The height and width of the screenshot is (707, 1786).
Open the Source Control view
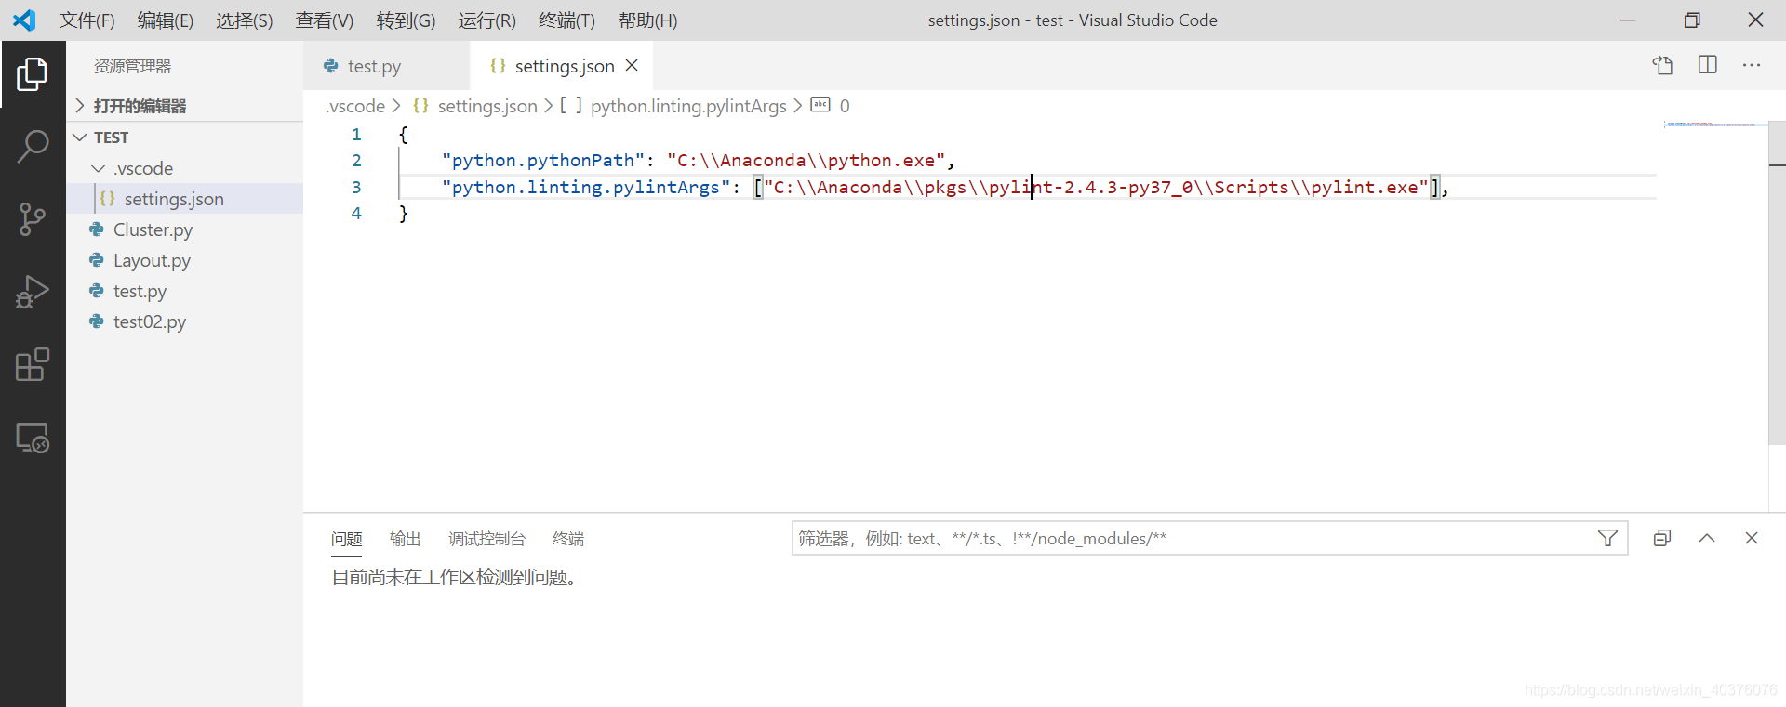coord(33,219)
